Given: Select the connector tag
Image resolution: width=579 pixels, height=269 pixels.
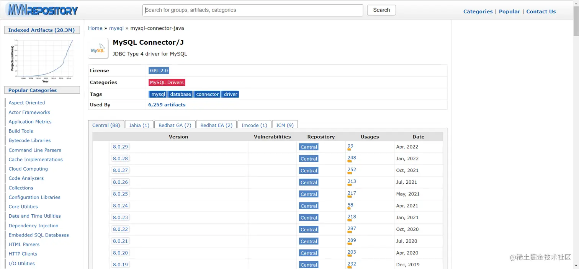Looking at the screenshot, I should pyautogui.click(x=207, y=94).
